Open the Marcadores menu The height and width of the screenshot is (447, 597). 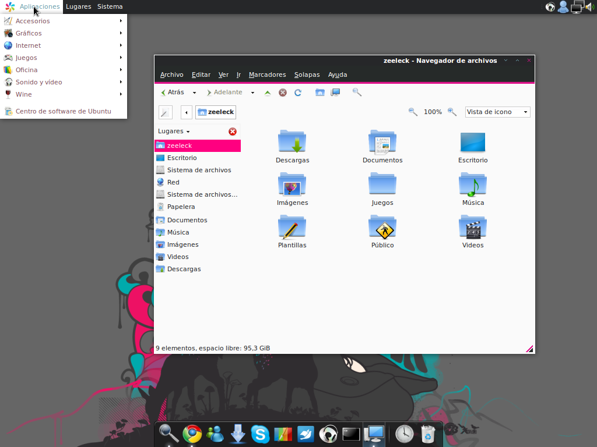[x=267, y=74]
